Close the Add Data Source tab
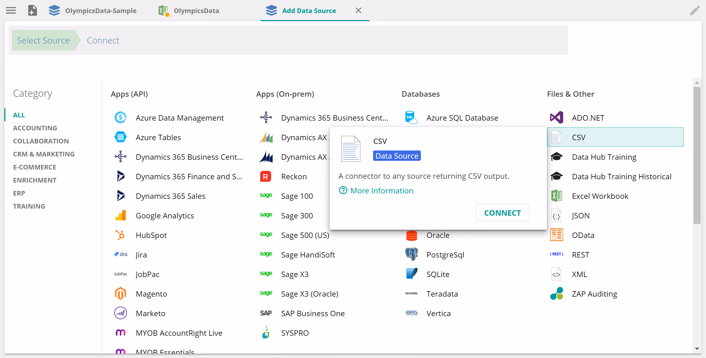The image size is (706, 358). pos(358,10)
